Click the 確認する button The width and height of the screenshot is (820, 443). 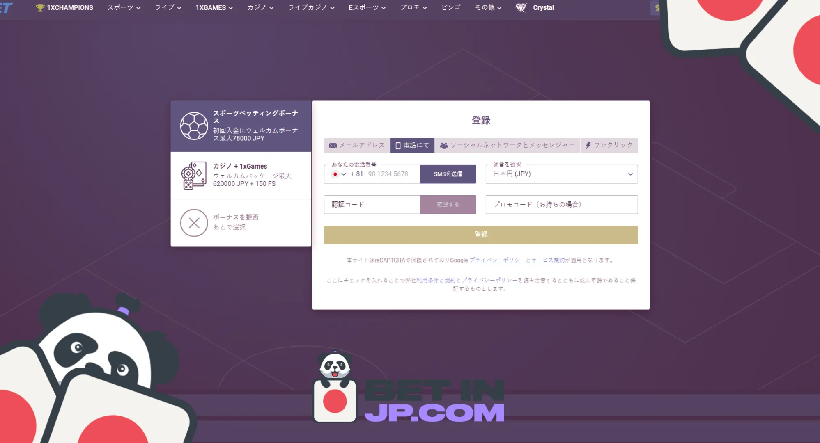coord(448,205)
